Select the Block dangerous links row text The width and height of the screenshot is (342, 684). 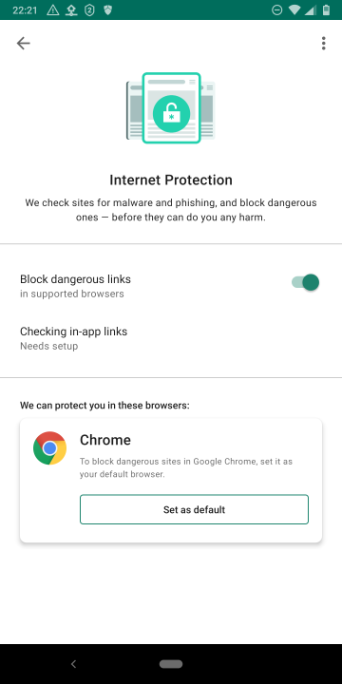[75, 279]
